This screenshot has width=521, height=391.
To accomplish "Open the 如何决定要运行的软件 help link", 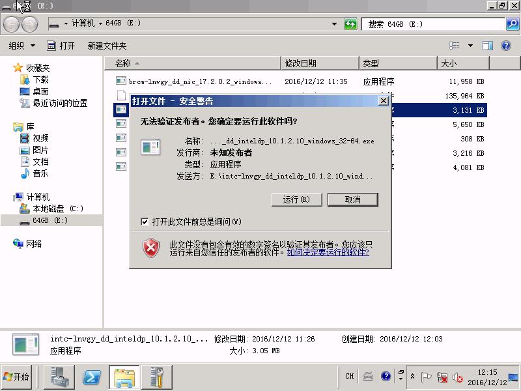I will (328, 252).
